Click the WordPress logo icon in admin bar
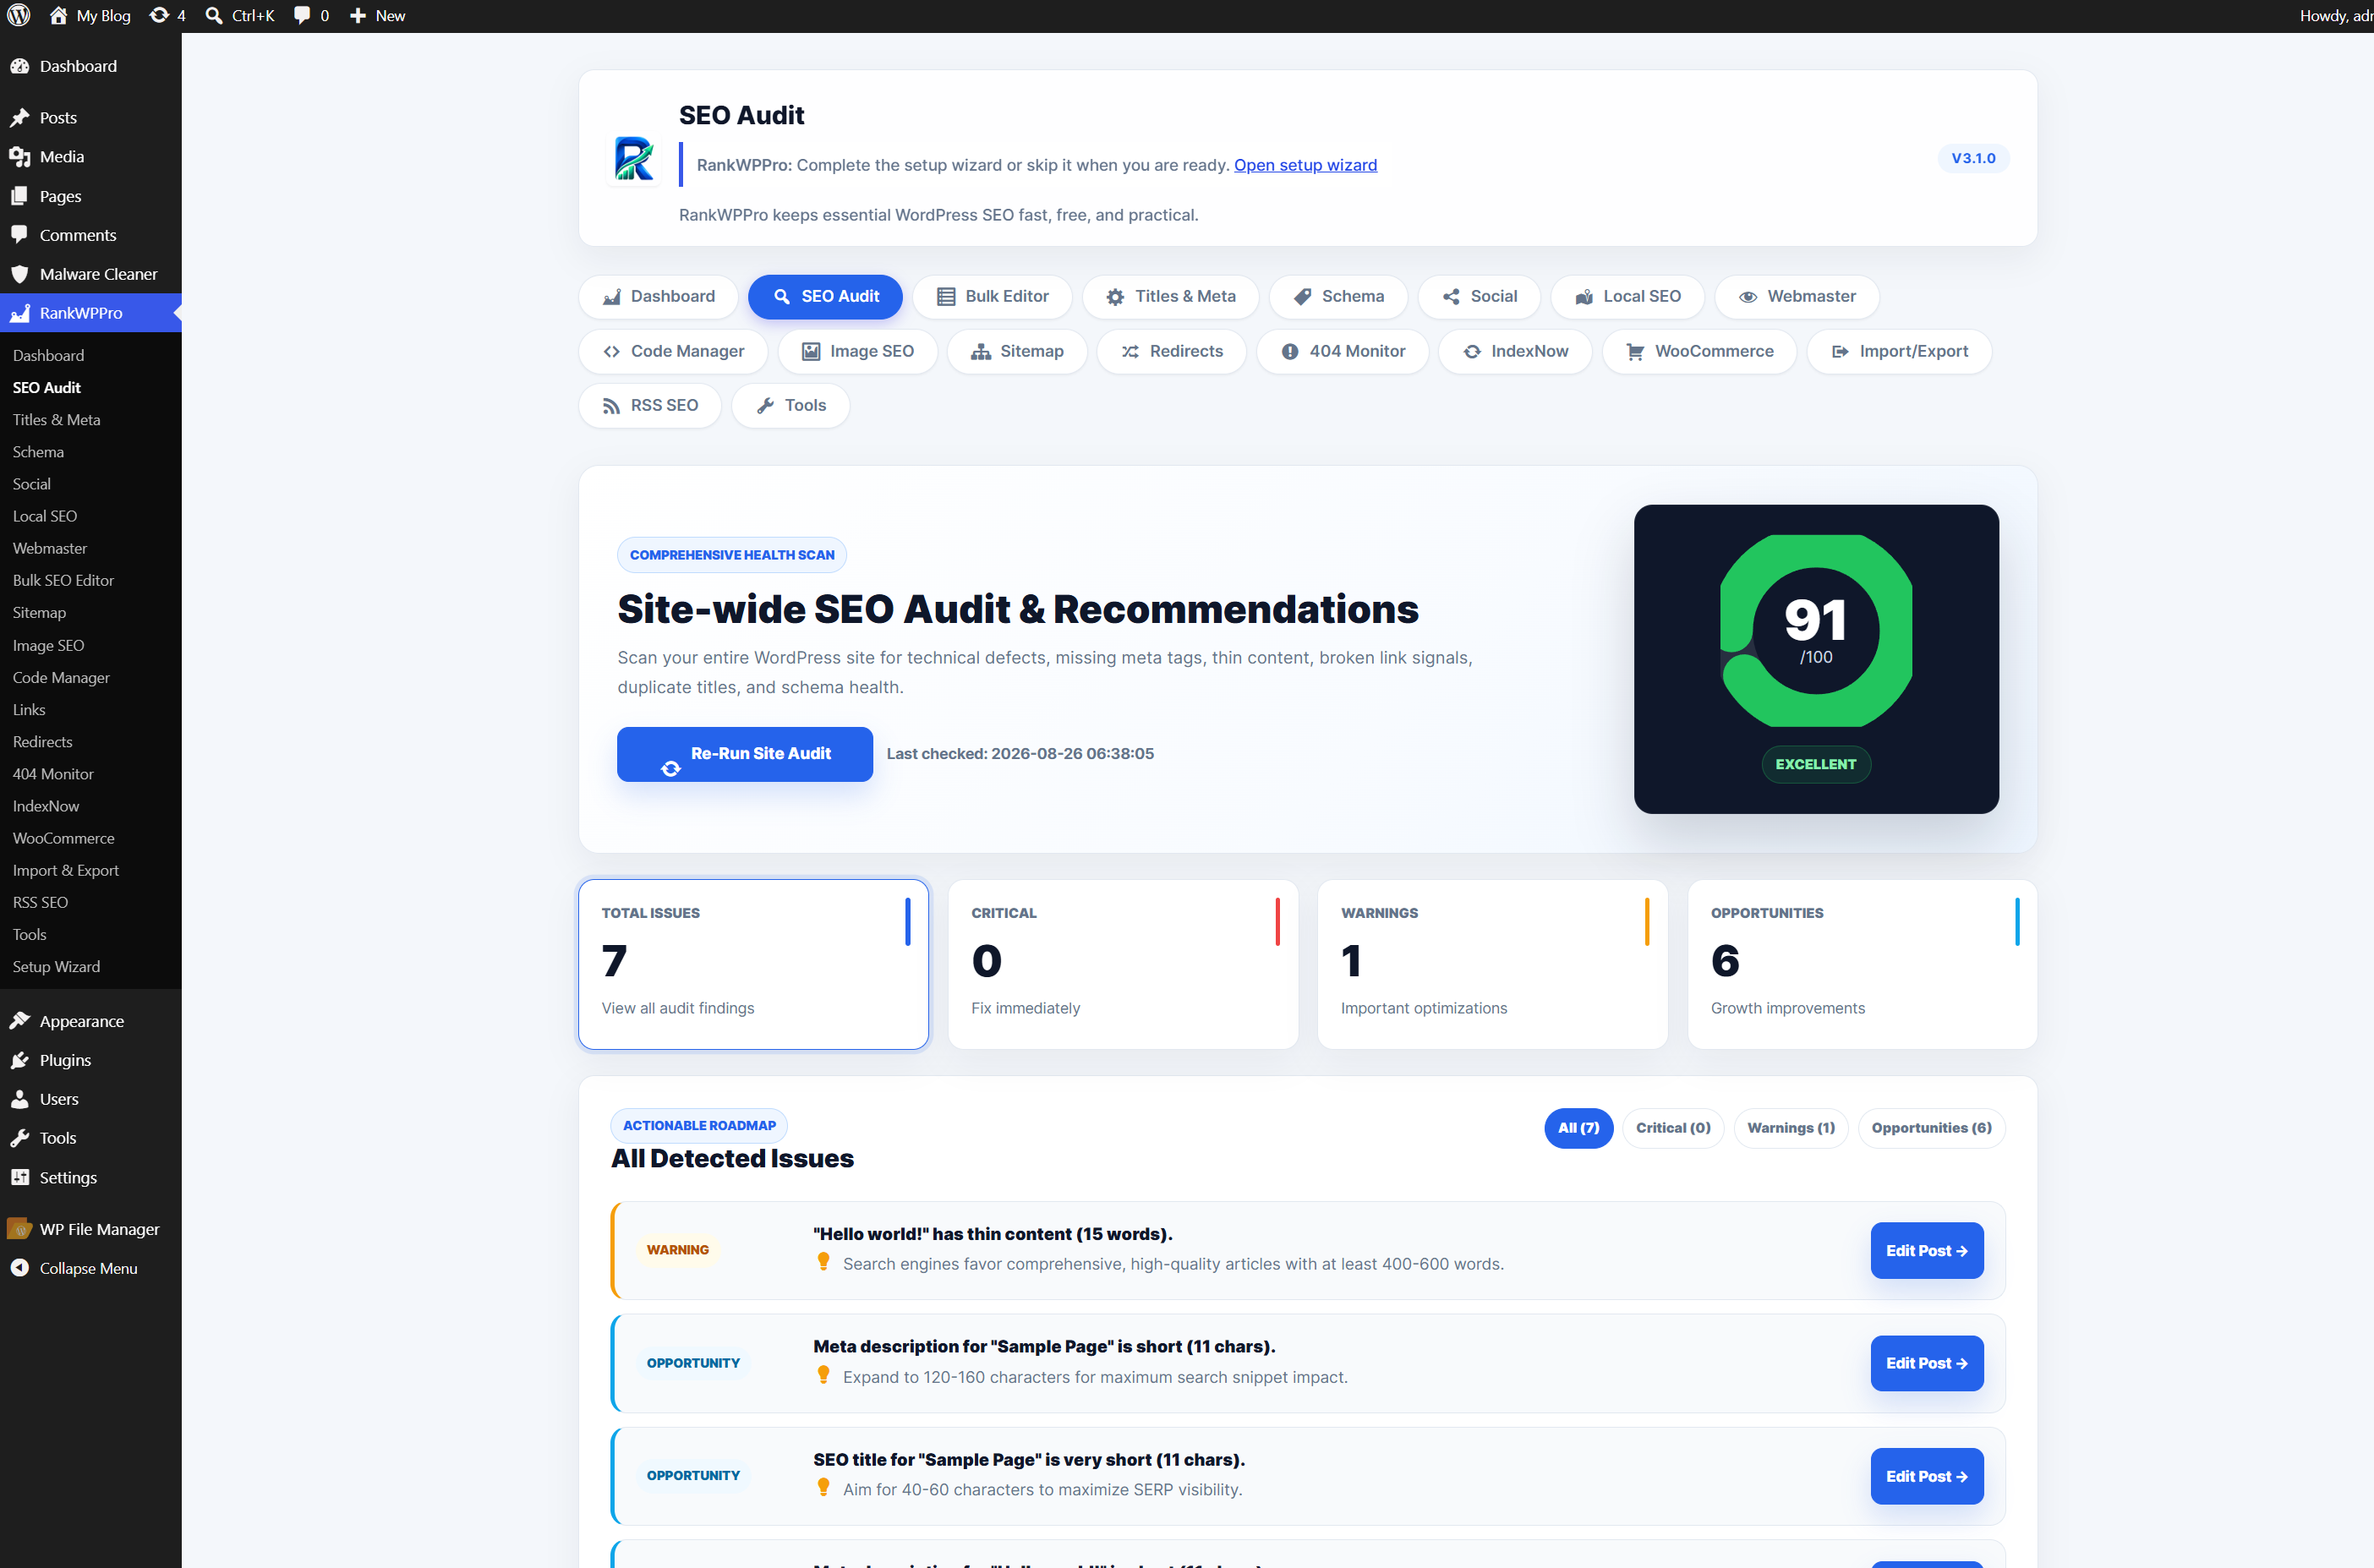The height and width of the screenshot is (1568, 2374). click(x=19, y=15)
